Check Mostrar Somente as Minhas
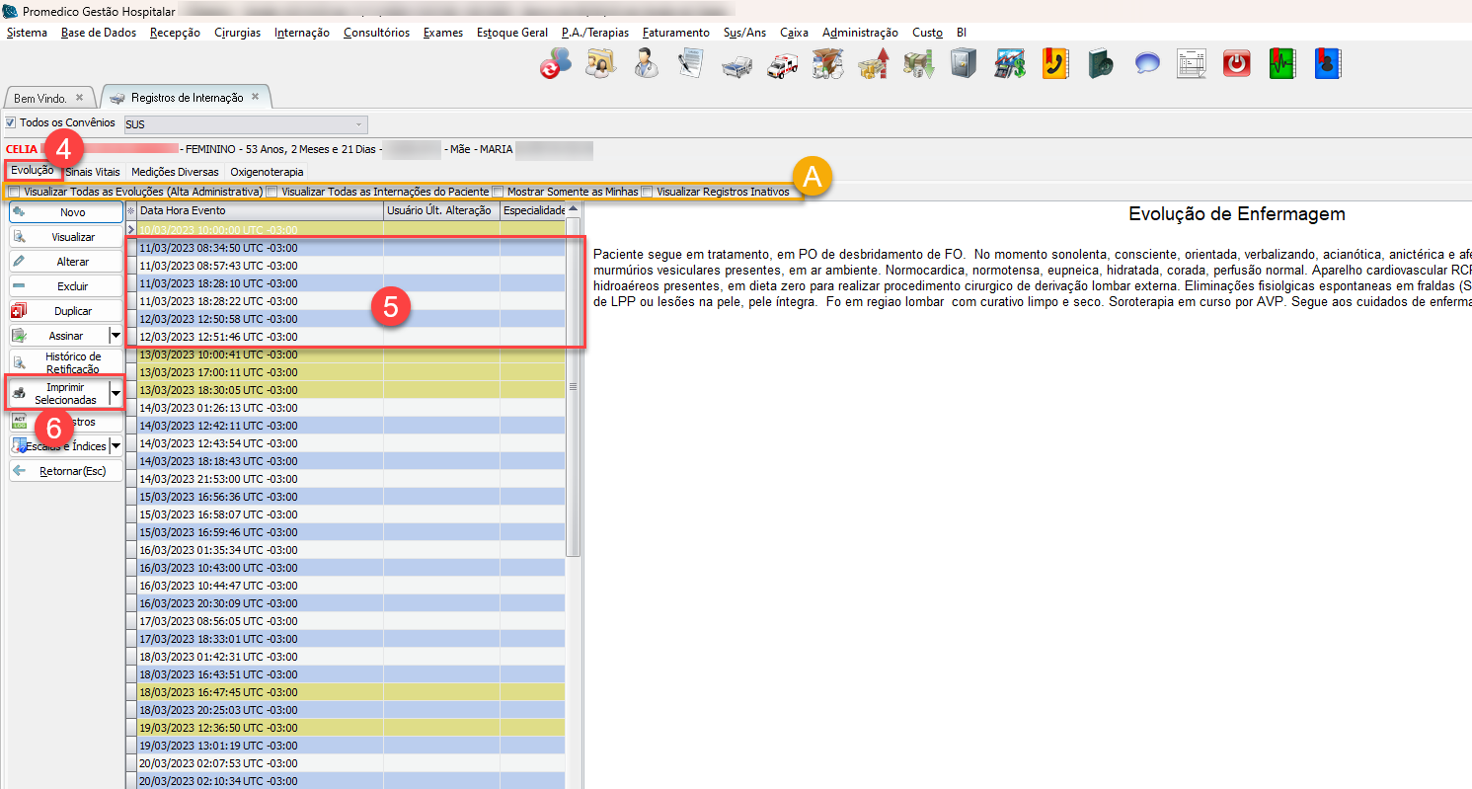Screen dimensions: 1472x789 tap(499, 192)
